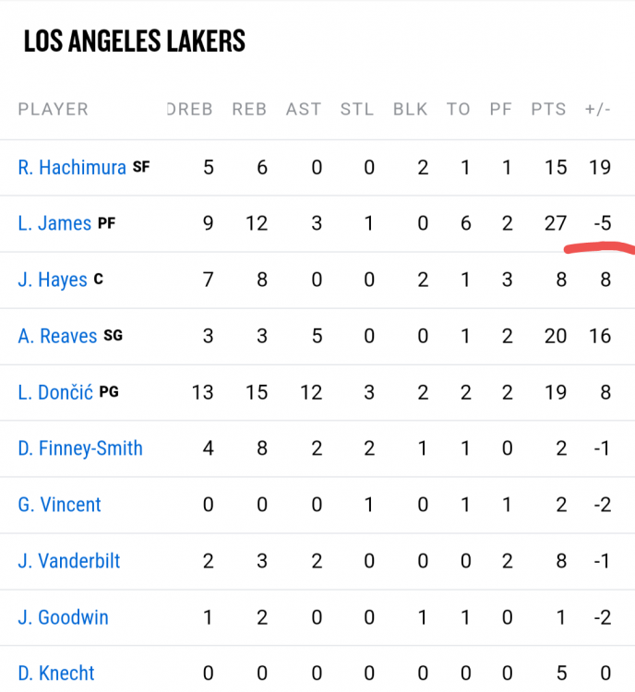Screen dimensions: 635x692
Task: Select L. Dončić player link
Action: 55,392
